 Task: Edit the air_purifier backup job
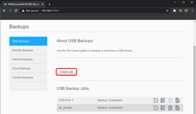pos(163,108)
